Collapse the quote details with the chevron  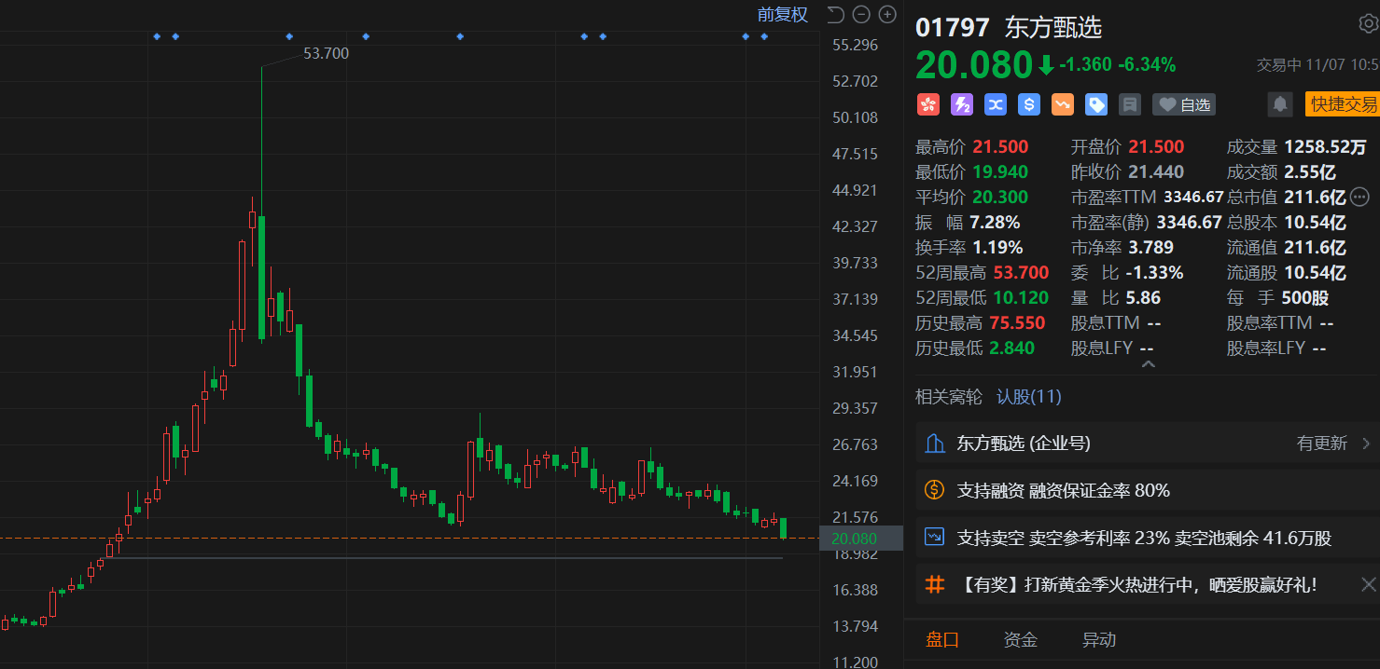pyautogui.click(x=1149, y=363)
